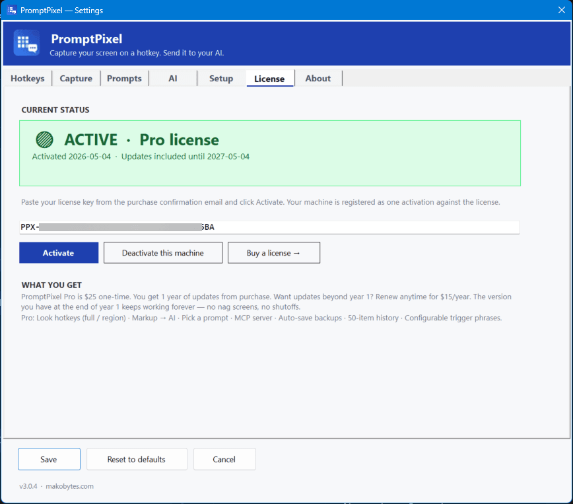
Task: Cancel the settings dialog
Action: 224,459
